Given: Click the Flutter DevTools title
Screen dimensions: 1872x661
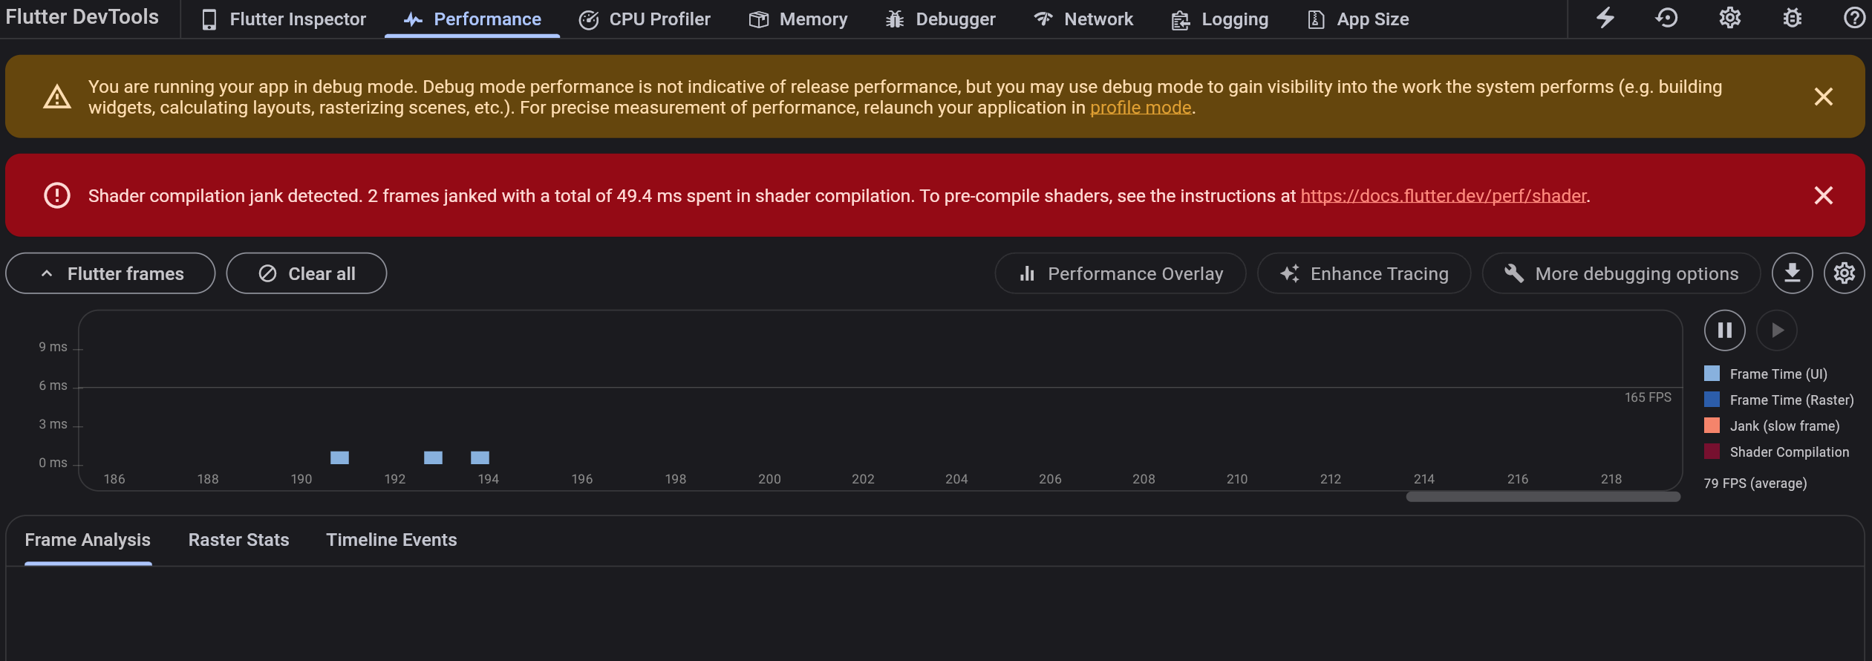Looking at the screenshot, I should [x=82, y=17].
